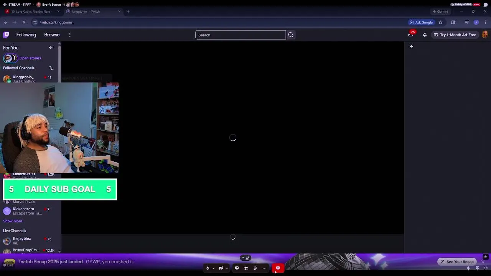This screenshot has height=276, width=491.
Task: Collapse the For You sidebar
Action: click(x=51, y=48)
